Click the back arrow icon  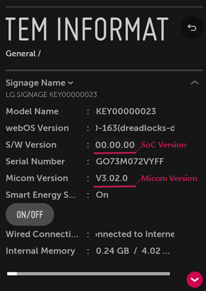[x=192, y=28]
